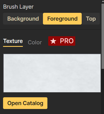Open the Color tab
This screenshot has width=104, height=114.
pyautogui.click(x=35, y=42)
